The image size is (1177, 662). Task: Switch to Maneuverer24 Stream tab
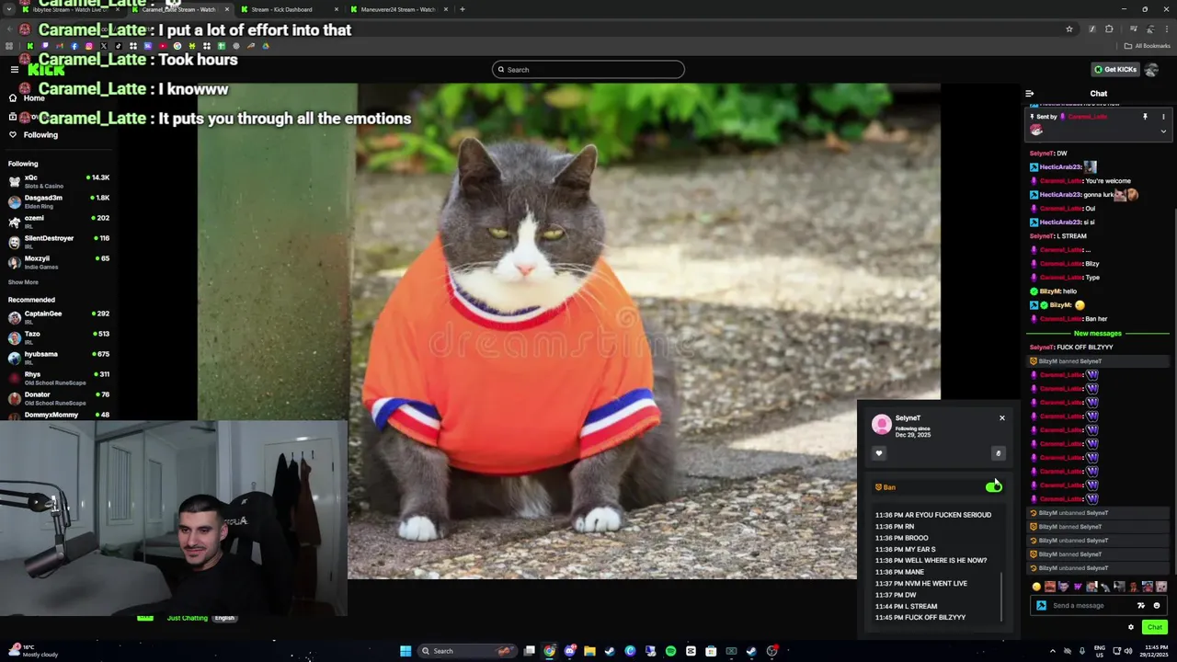(397, 9)
